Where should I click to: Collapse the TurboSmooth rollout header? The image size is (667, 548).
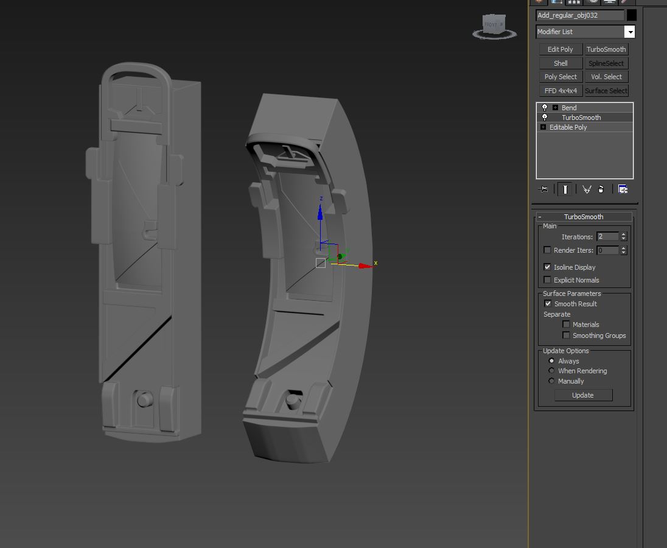tap(584, 217)
